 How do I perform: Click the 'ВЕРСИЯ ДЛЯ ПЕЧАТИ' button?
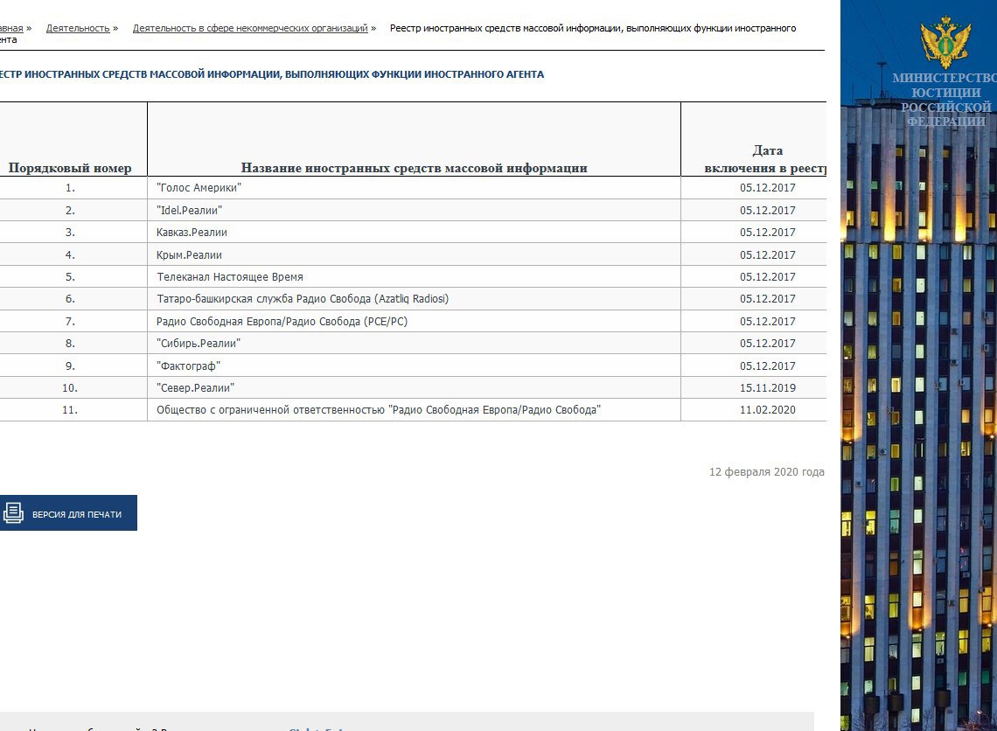(x=68, y=513)
